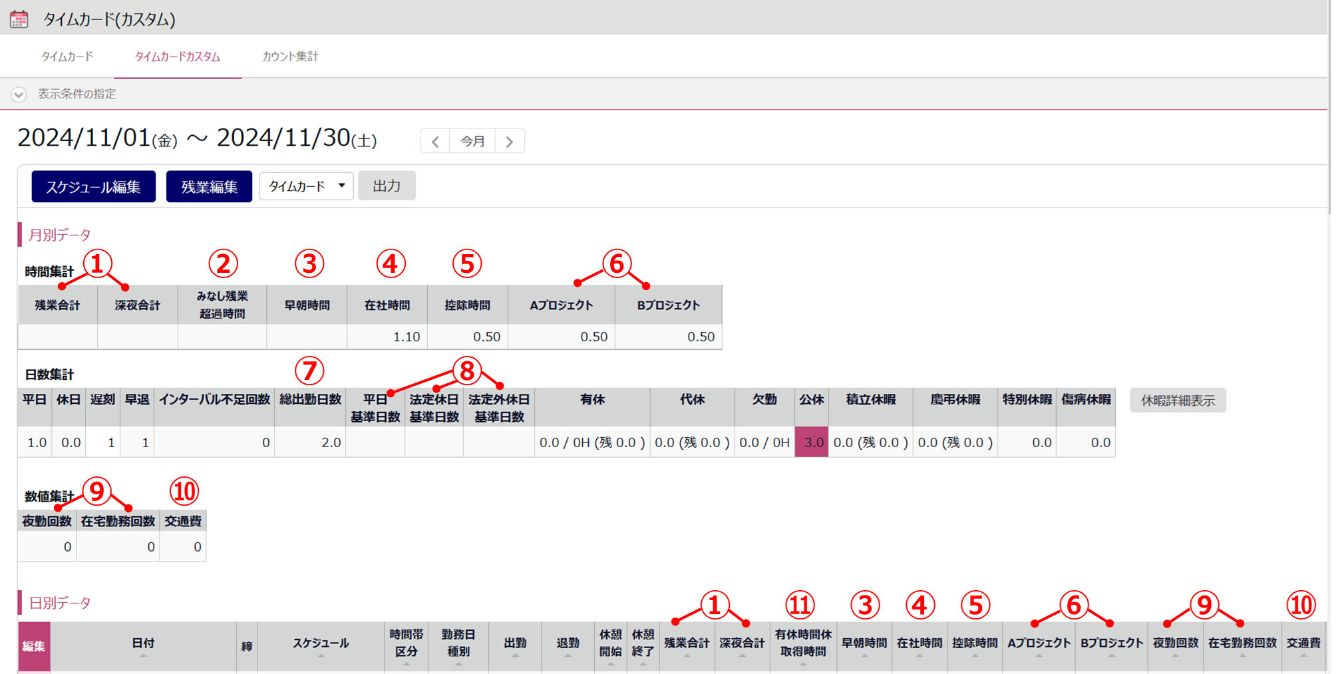Open the カウント集計 tab
Image resolution: width=1338 pixels, height=674 pixels.
(x=290, y=57)
